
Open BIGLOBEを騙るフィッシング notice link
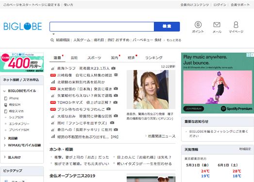219,133
